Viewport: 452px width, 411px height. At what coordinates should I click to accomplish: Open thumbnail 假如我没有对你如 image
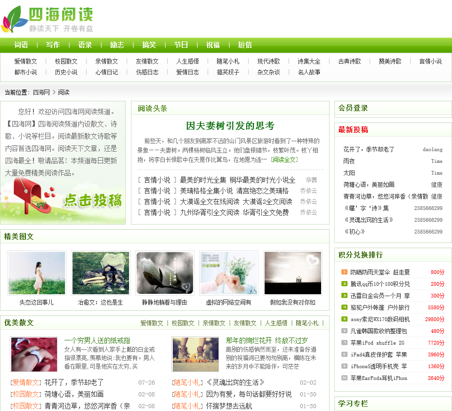(x=292, y=273)
